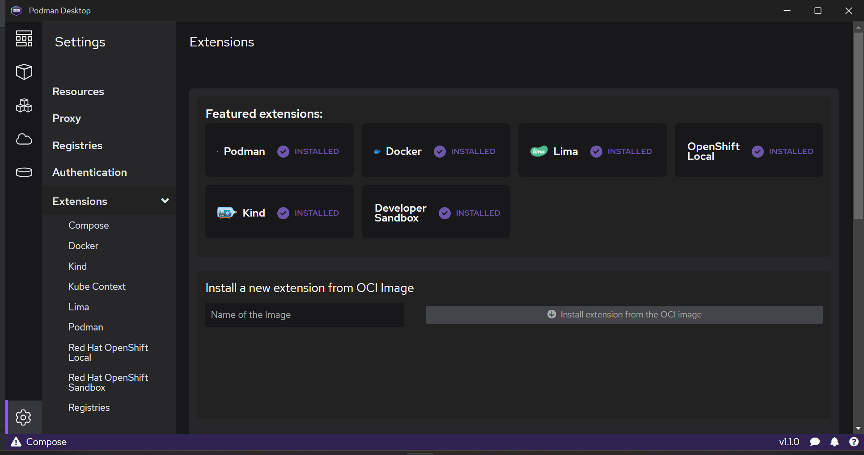Click the Developer Sandbox featured card
The width and height of the screenshot is (864, 455).
pos(436,212)
